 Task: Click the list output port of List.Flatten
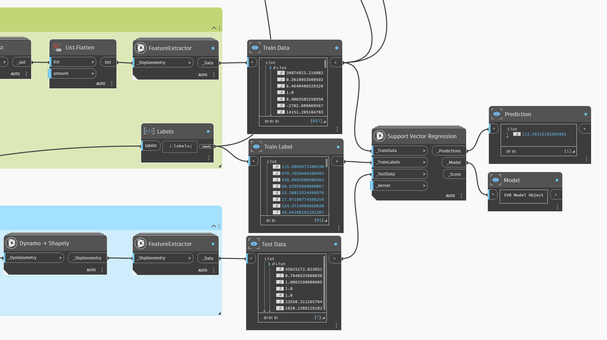[x=108, y=62]
